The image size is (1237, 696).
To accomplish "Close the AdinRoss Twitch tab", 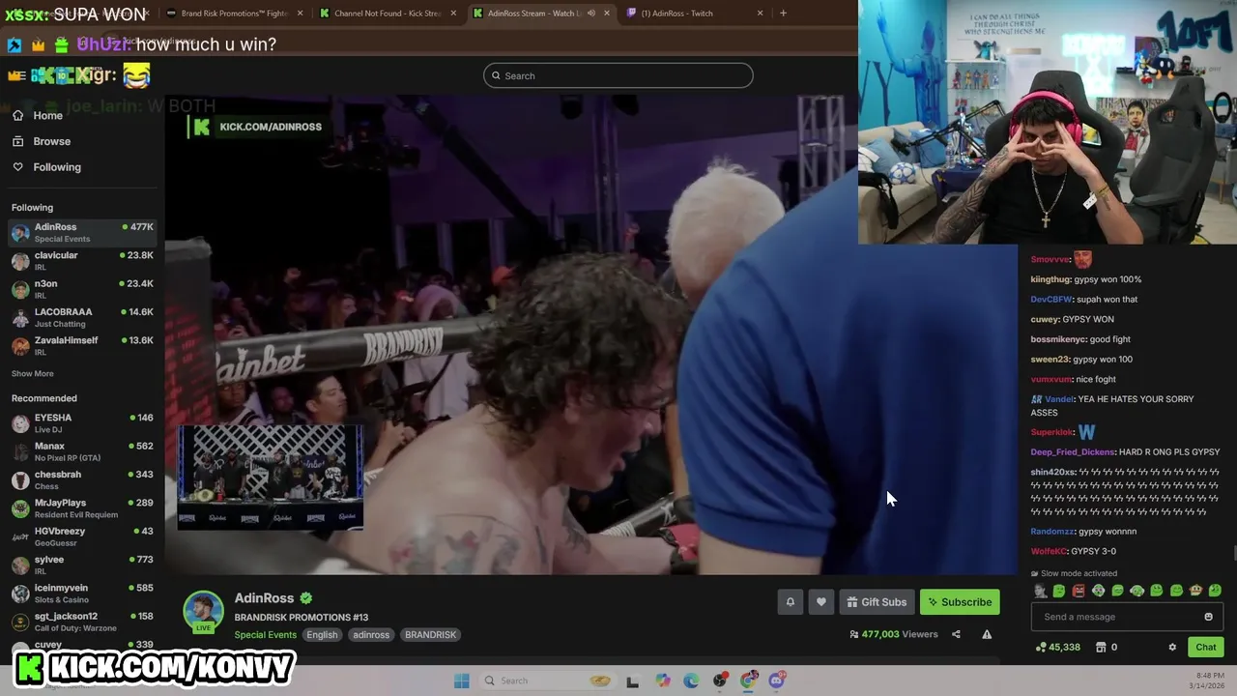I will (x=760, y=14).
